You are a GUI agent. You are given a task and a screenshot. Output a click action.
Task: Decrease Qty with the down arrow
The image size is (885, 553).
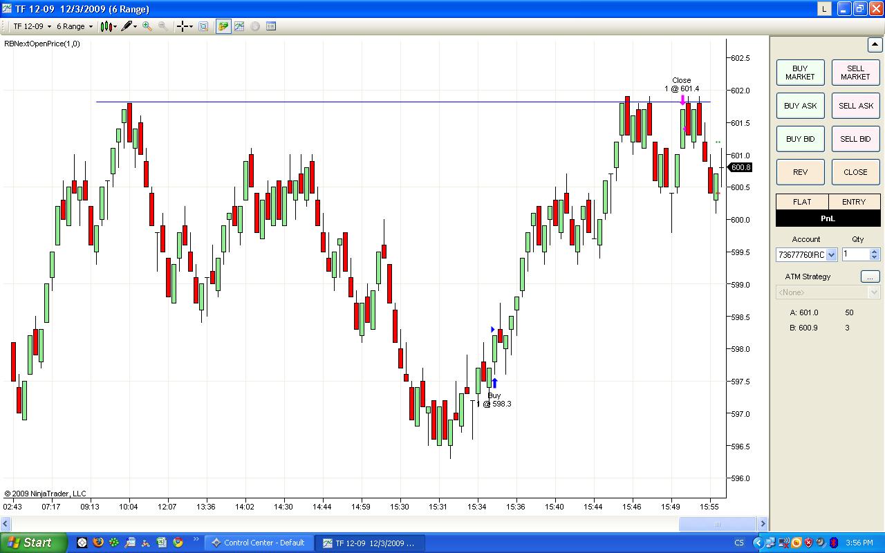(875, 258)
